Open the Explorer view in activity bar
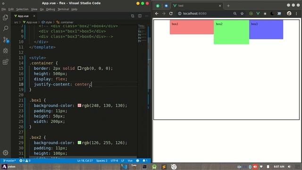This screenshot has height=170, width=302. (5, 17)
